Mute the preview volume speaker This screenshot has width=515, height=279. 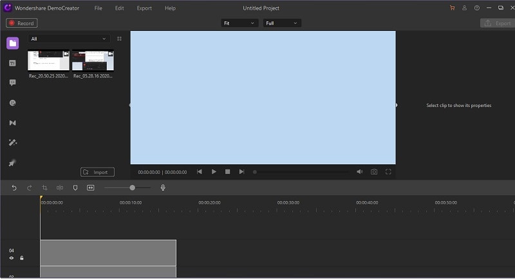tap(360, 172)
